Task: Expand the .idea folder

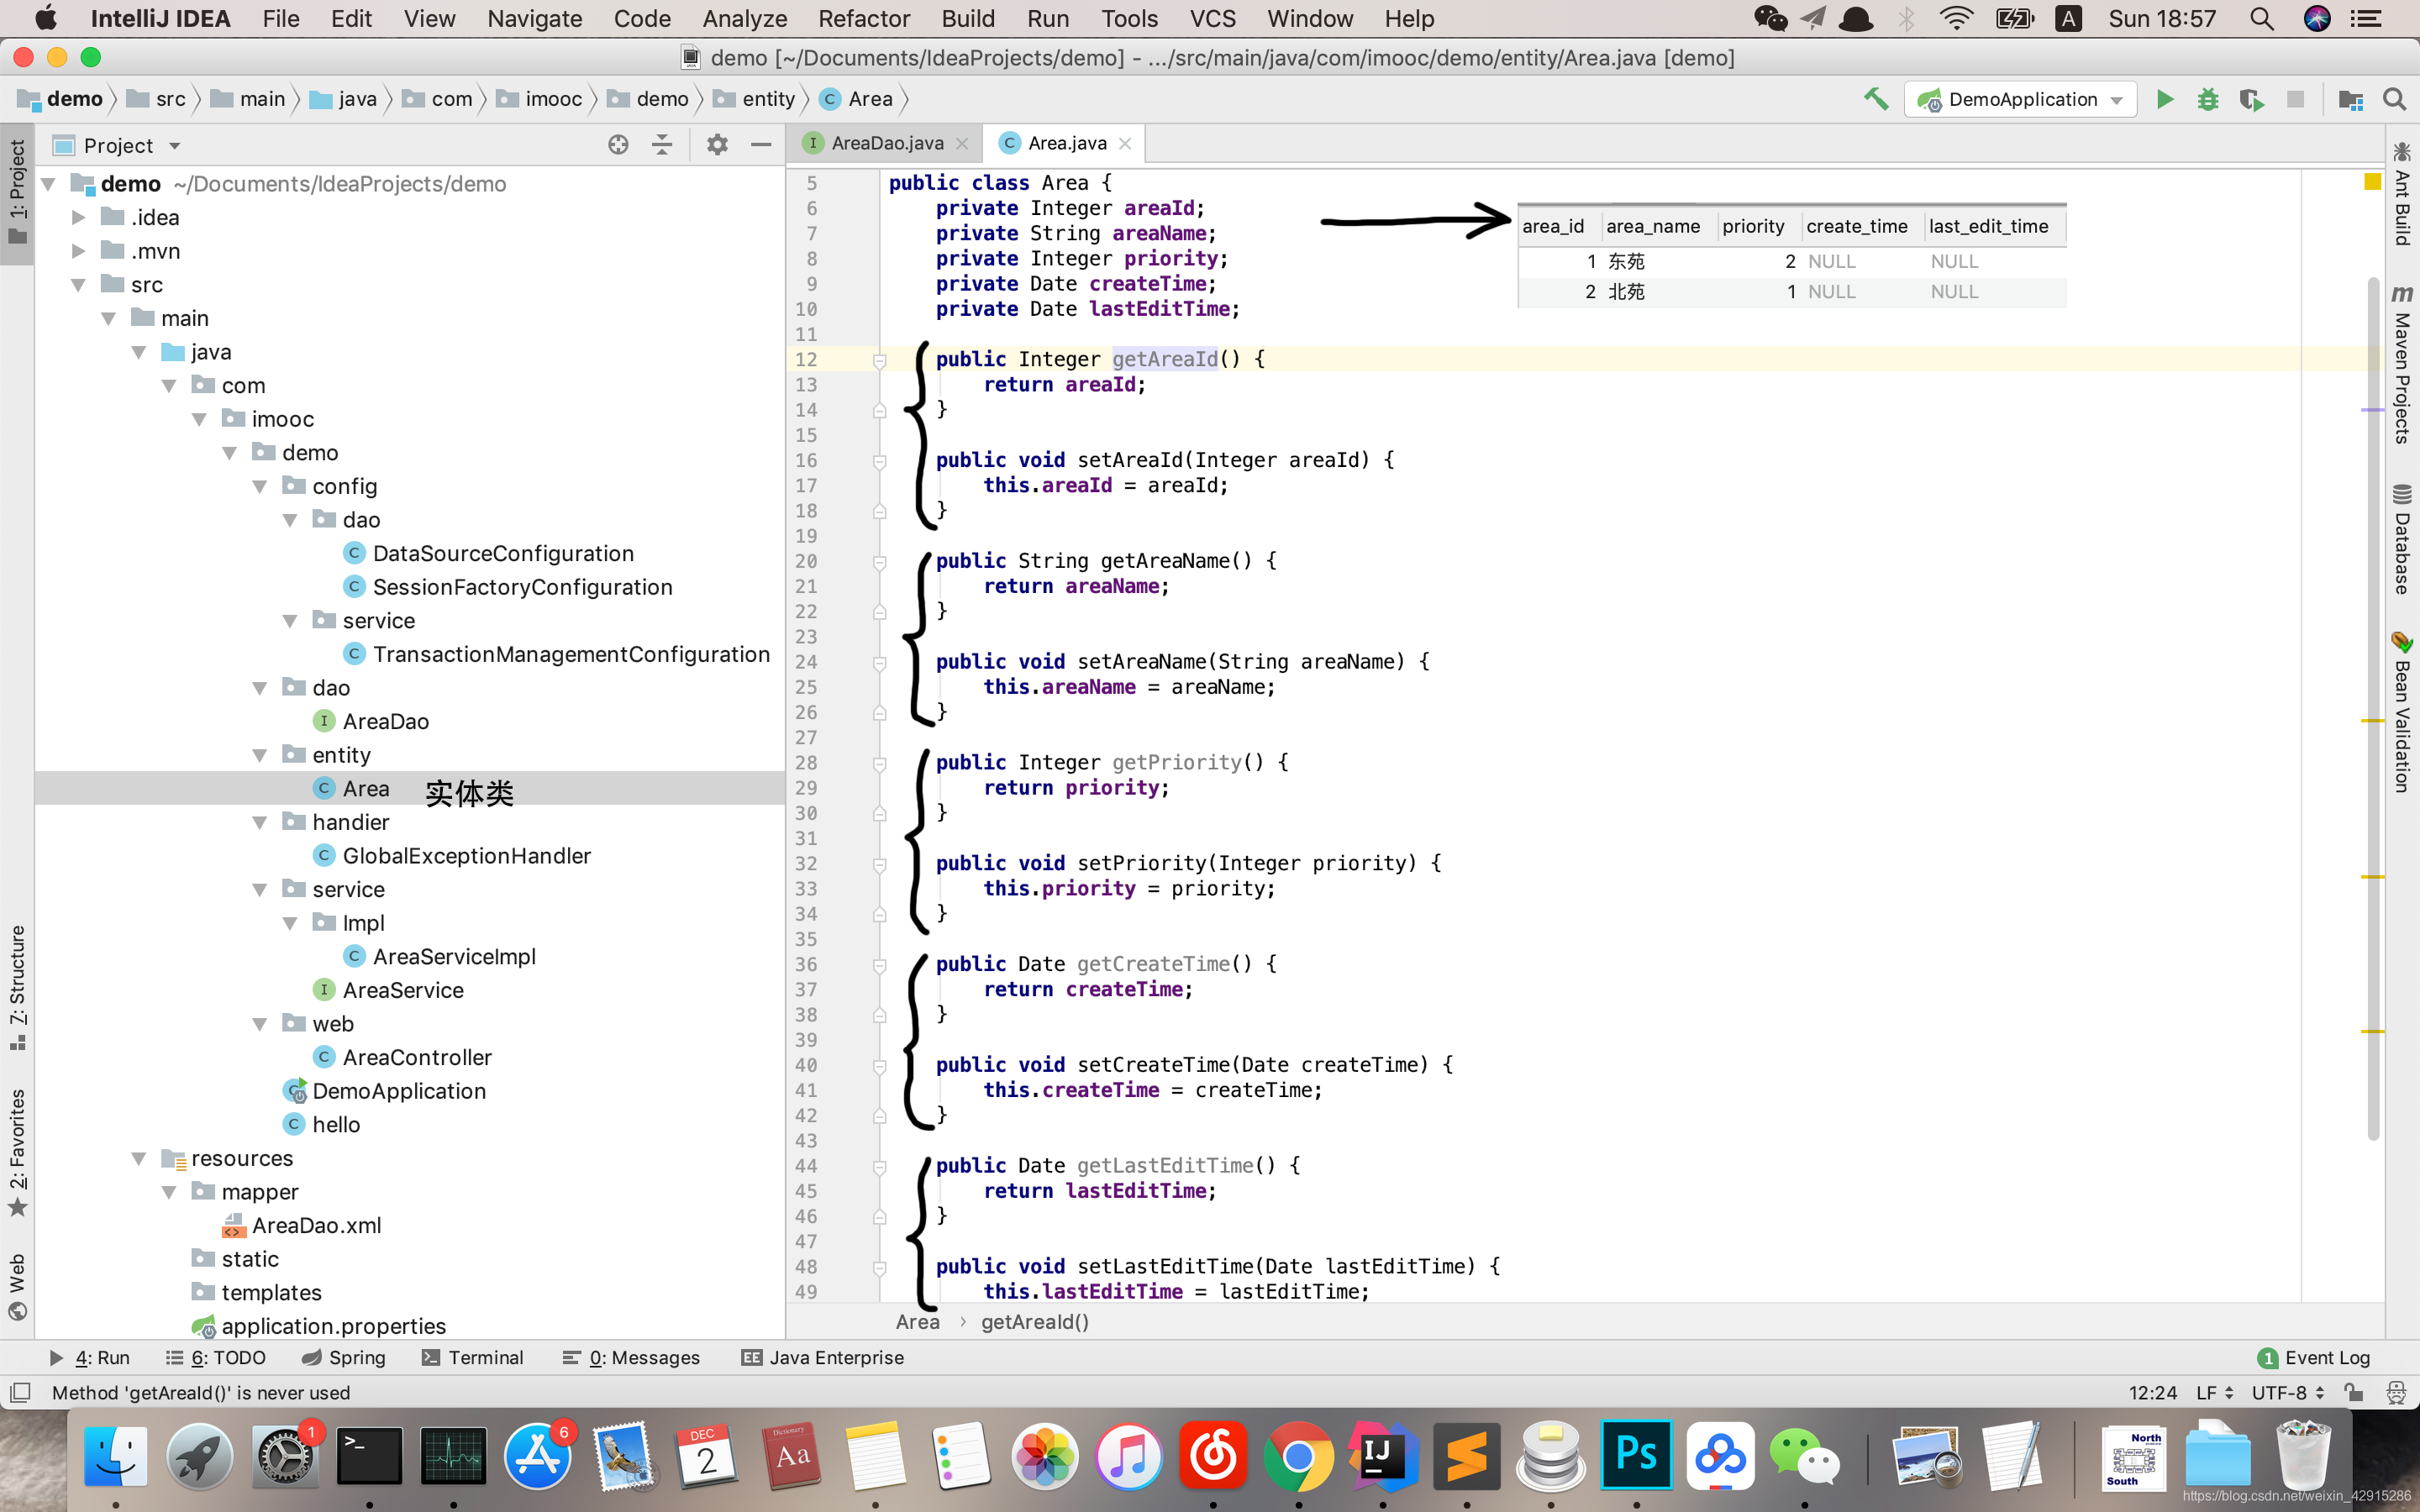Action: [78, 217]
